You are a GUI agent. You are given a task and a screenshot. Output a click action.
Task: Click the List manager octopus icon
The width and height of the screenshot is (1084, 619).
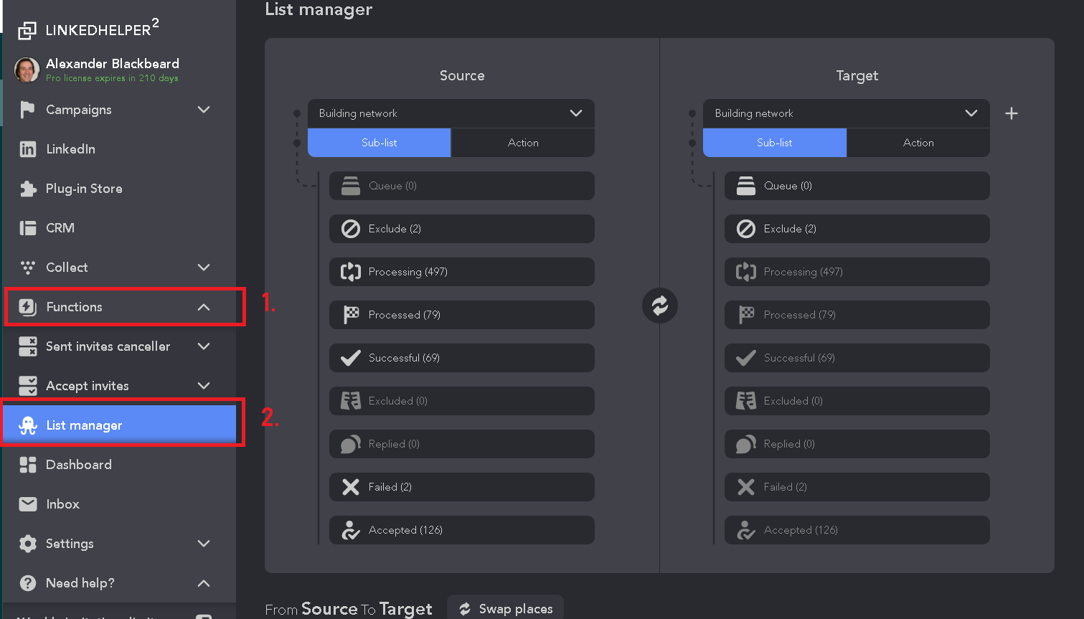point(28,425)
